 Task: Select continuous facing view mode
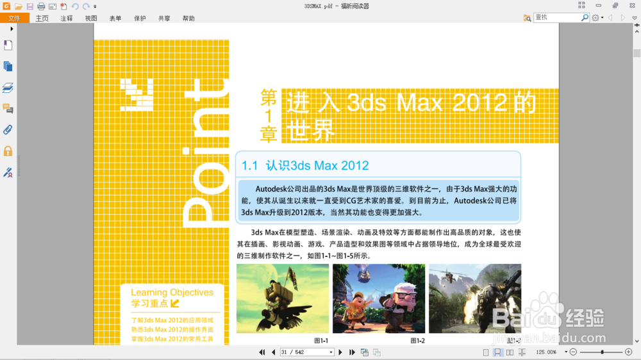522,352
